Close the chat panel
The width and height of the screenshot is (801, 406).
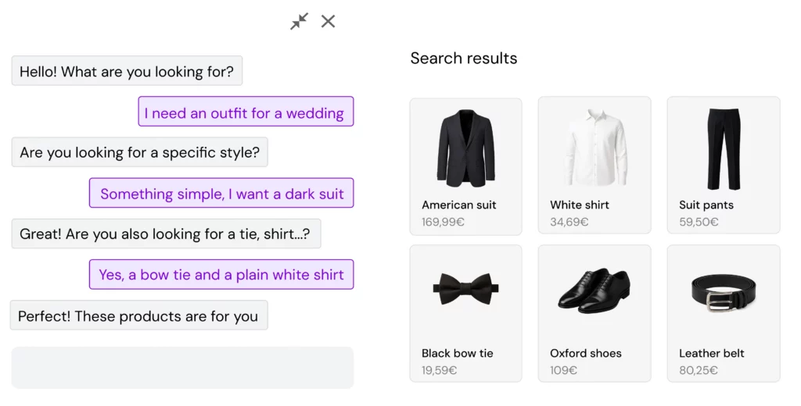[329, 22]
